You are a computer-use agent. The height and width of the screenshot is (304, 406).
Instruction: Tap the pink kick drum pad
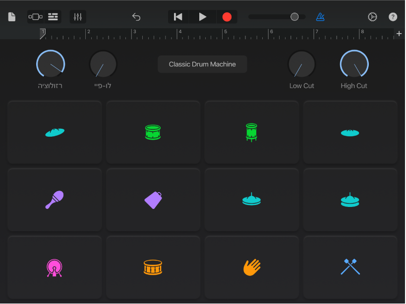55,267
